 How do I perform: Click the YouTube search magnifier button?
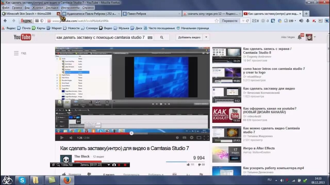click(x=162, y=37)
